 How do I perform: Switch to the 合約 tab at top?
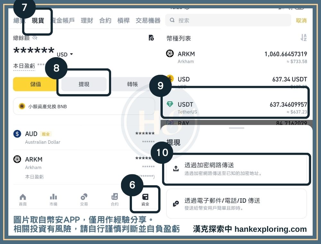pyautogui.click(x=105, y=21)
